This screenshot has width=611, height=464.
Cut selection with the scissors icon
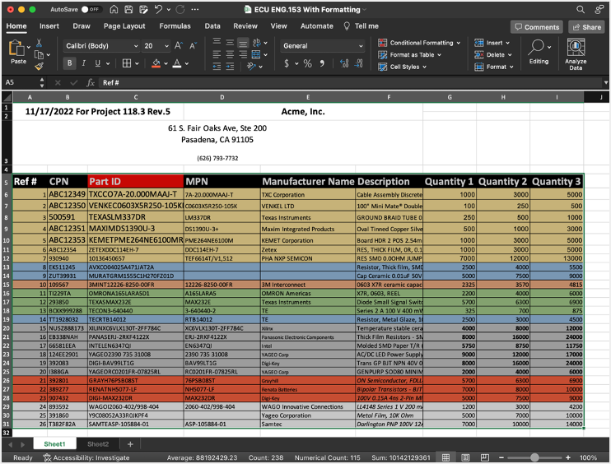[x=39, y=43]
